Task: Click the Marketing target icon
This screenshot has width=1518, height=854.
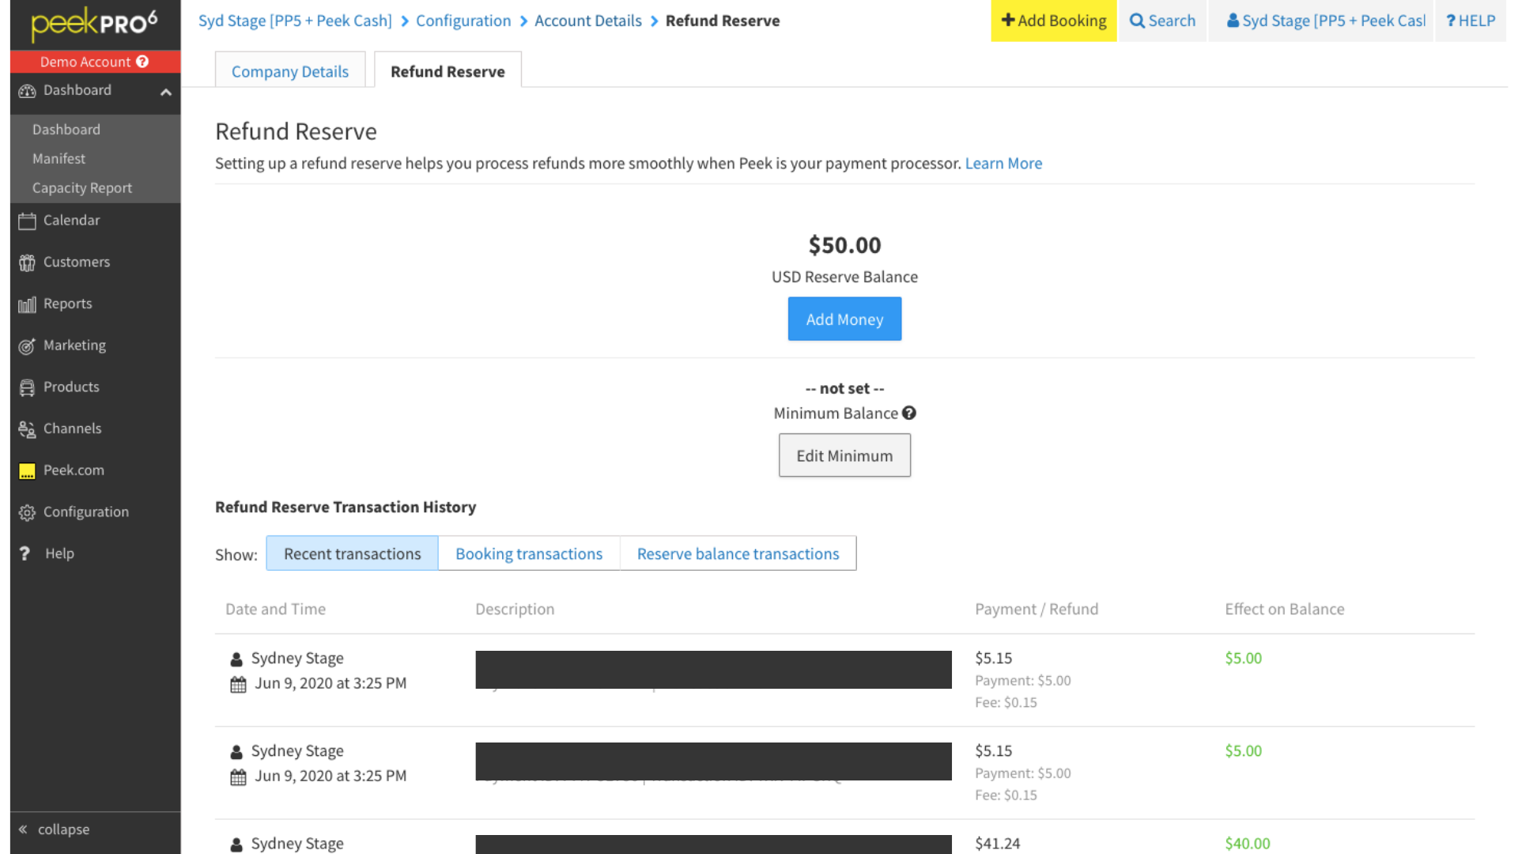Action: pyautogui.click(x=27, y=346)
